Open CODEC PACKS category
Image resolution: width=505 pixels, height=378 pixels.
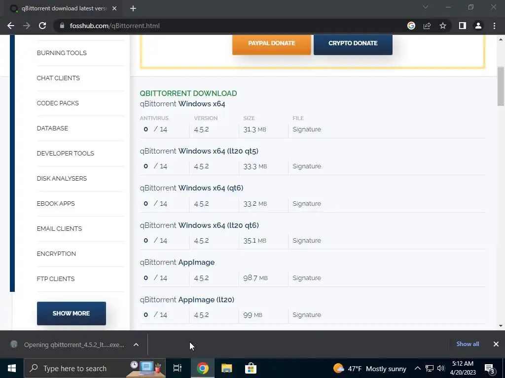58,103
